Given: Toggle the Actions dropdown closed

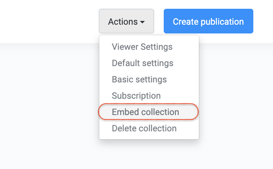Looking at the screenshot, I should click(126, 21).
